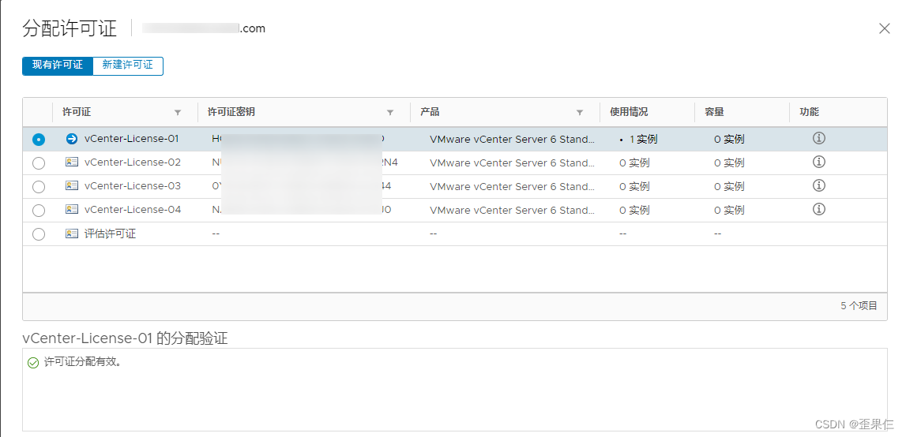Click the 分配许可证 dialog title
Image resolution: width=906 pixels, height=437 pixels.
(70, 28)
